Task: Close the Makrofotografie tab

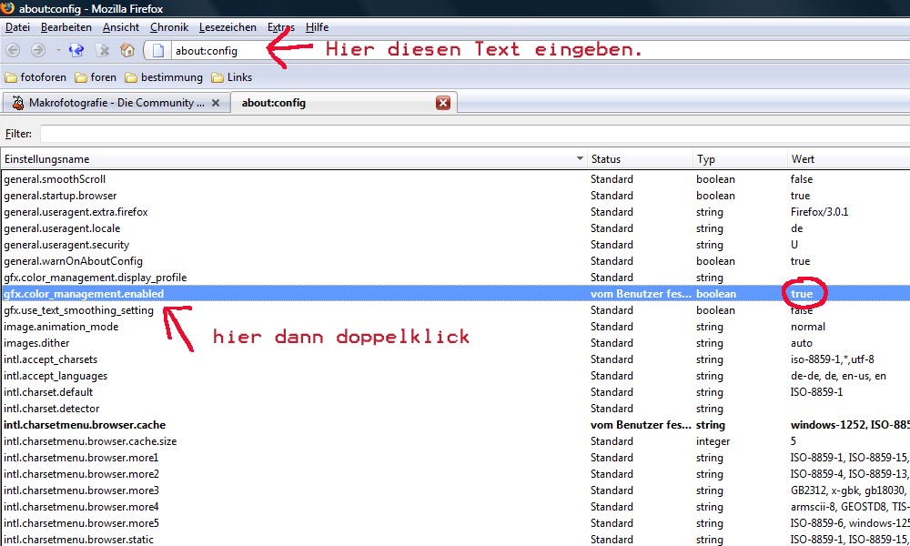Action: pos(216,103)
